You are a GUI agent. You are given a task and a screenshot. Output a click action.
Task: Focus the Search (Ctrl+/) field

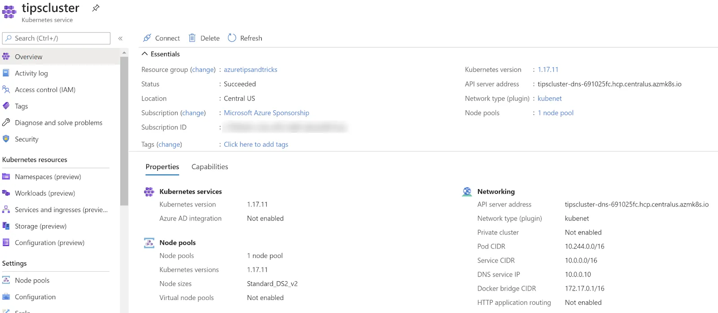coord(56,38)
